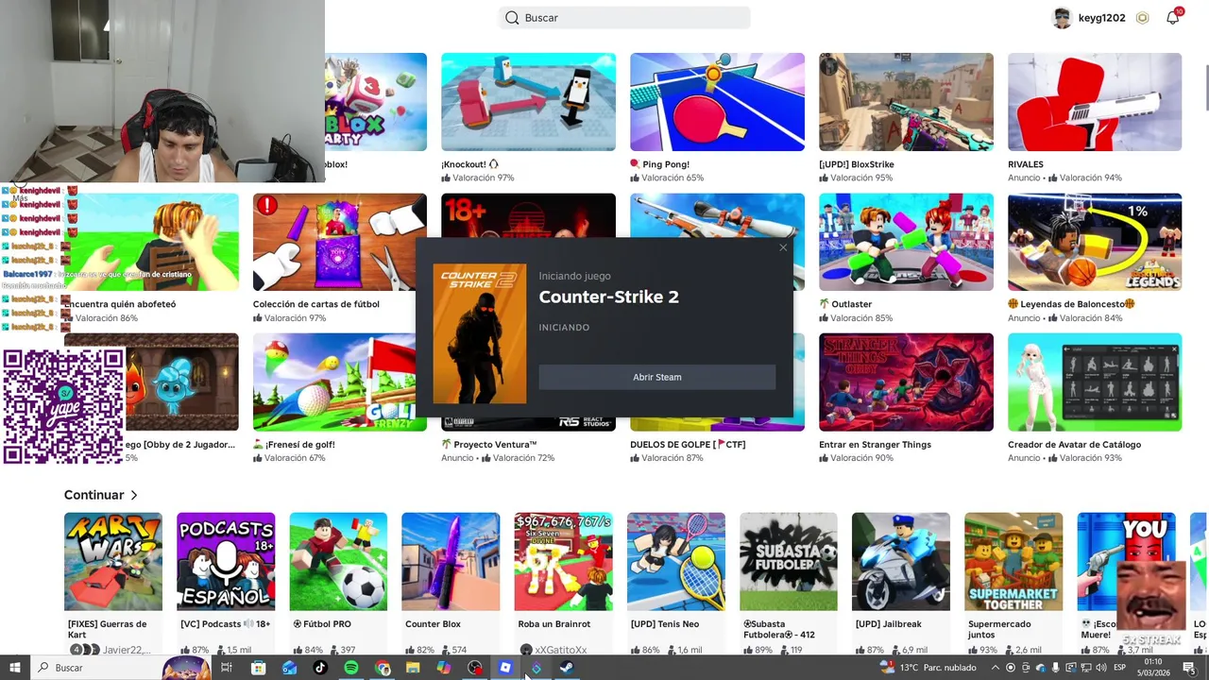Open volume control in system tray
Screen dimensions: 1209x680
[1101, 668]
